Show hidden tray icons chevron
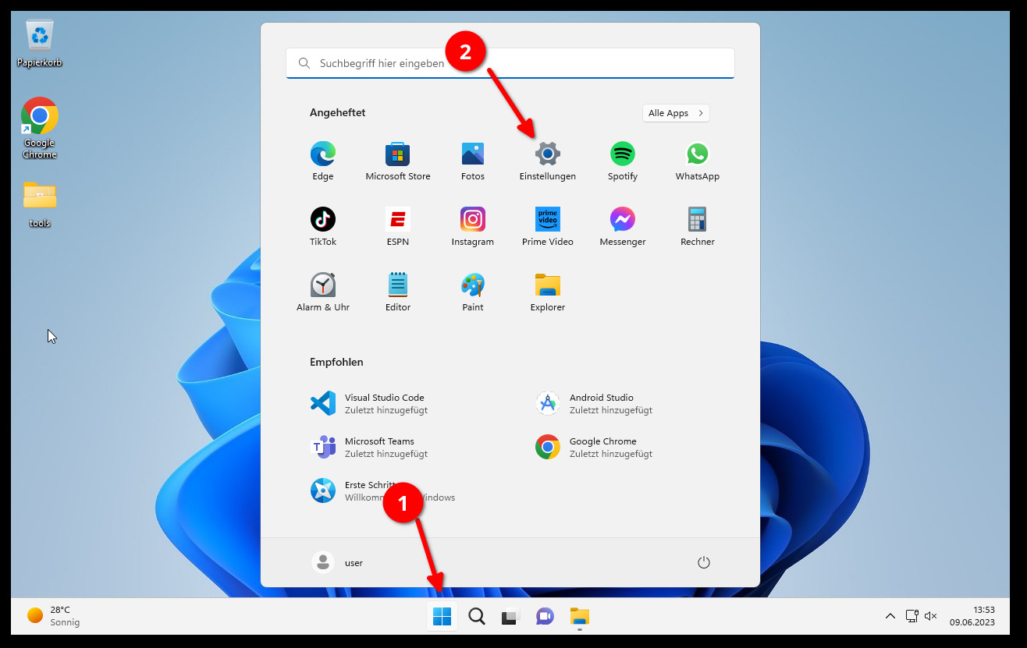This screenshot has height=648, width=1027. pyautogui.click(x=890, y=616)
